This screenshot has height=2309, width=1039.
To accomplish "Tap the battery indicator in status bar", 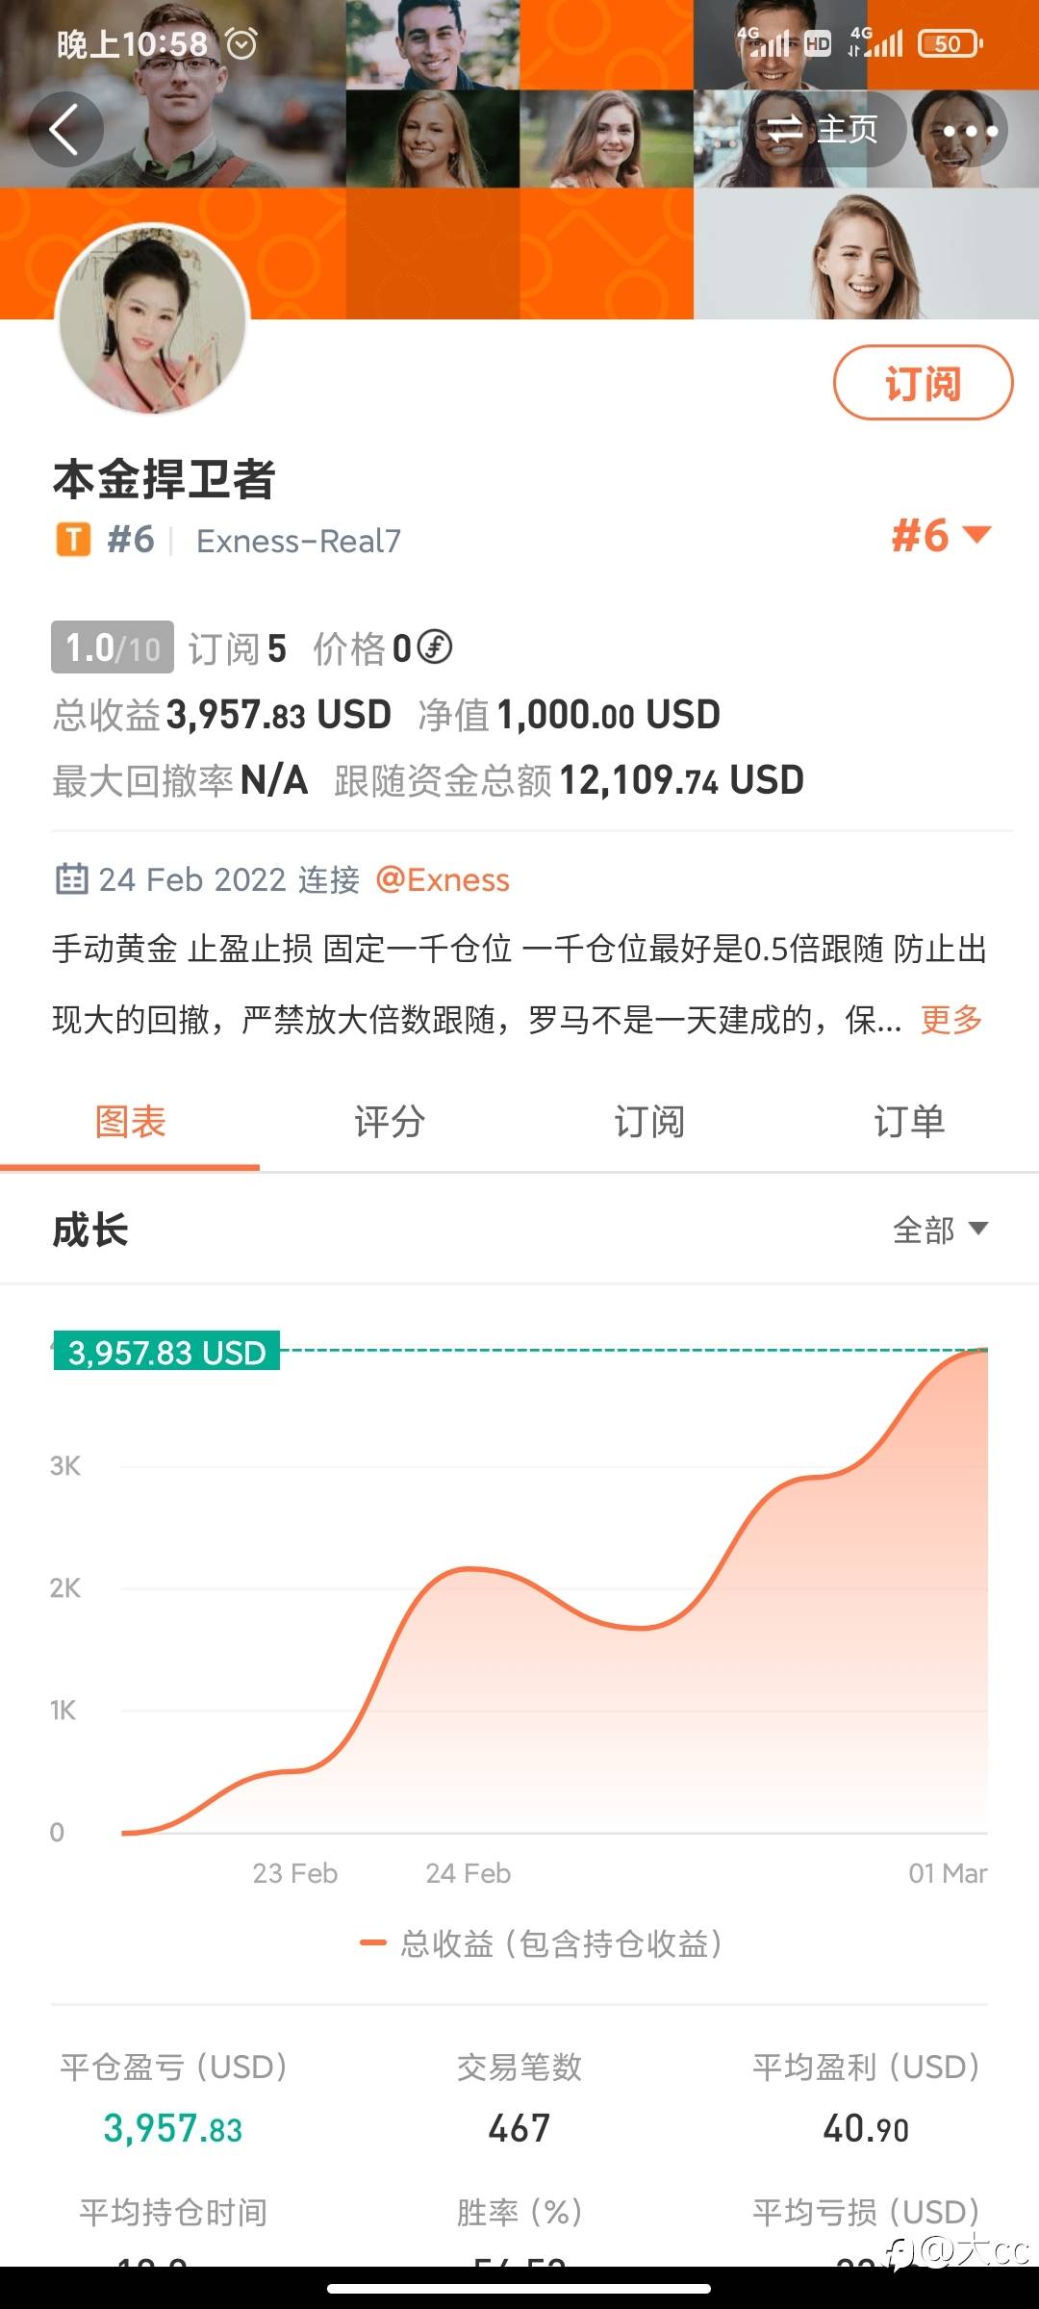I will point(950,43).
